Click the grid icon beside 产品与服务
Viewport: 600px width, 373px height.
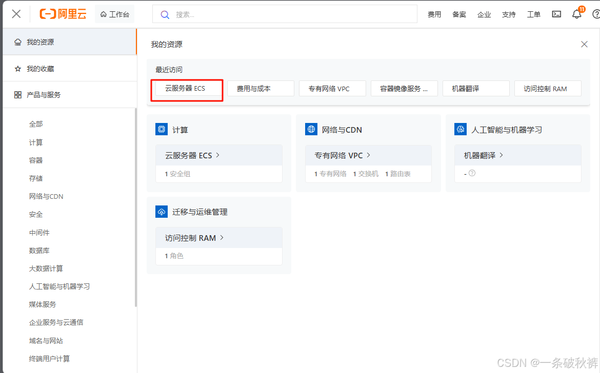[17, 95]
